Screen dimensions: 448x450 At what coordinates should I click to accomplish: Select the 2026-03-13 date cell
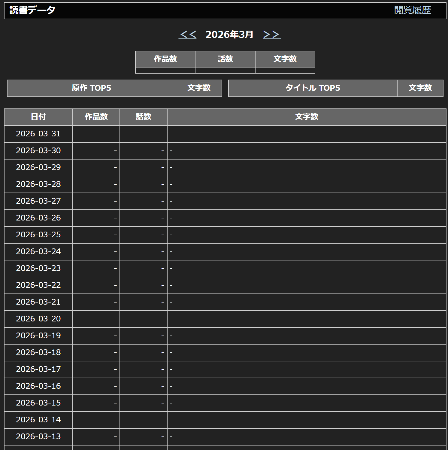(38, 436)
